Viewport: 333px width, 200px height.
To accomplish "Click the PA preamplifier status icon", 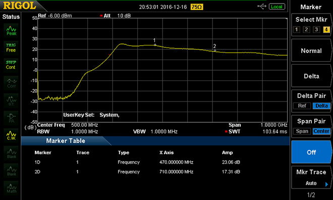I will (11, 118).
